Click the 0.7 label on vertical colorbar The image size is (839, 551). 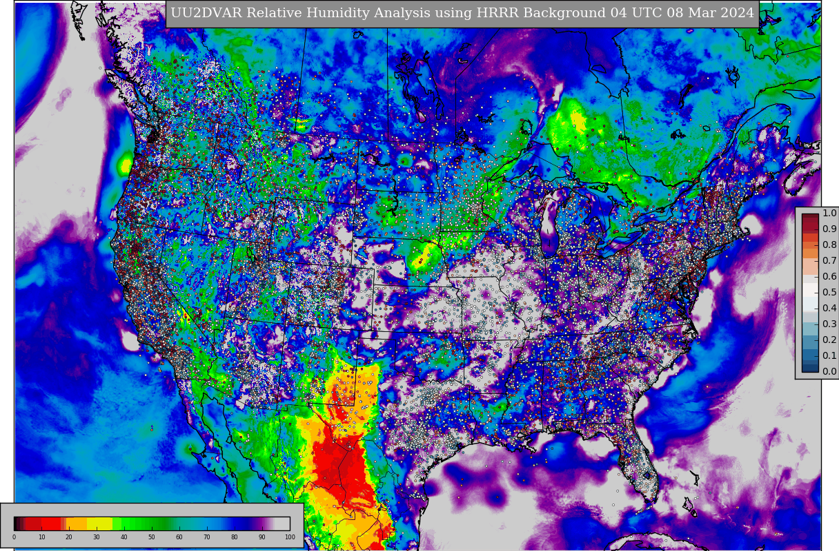(829, 261)
